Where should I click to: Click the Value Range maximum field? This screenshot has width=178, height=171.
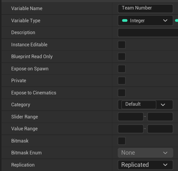160,129
